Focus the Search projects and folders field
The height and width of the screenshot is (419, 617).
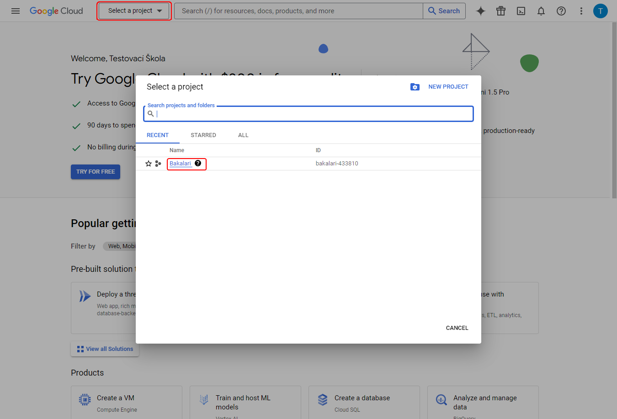tap(308, 114)
